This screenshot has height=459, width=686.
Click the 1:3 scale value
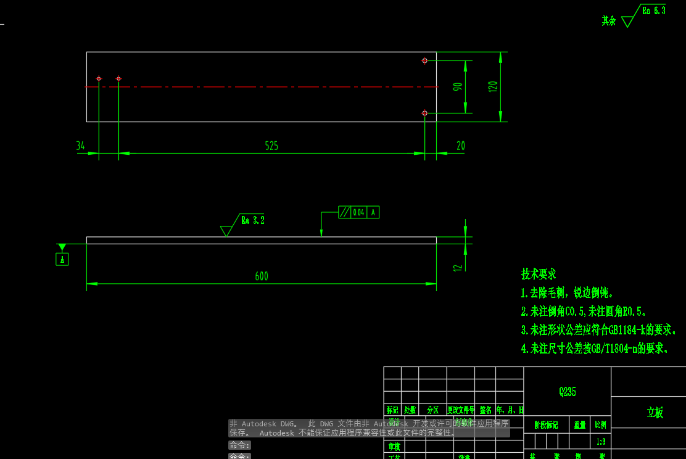(x=601, y=442)
